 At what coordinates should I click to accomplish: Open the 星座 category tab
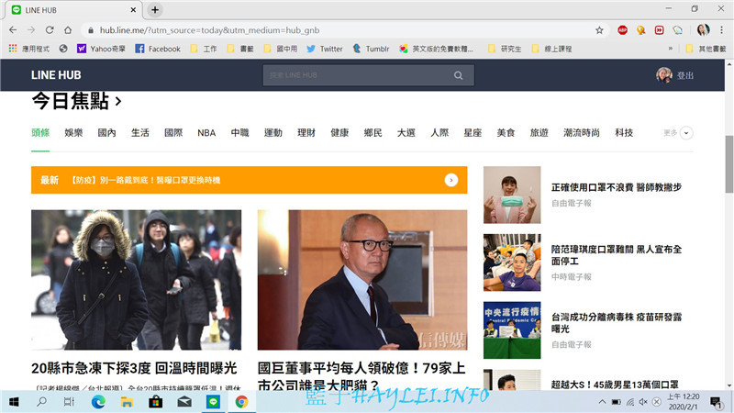(473, 133)
